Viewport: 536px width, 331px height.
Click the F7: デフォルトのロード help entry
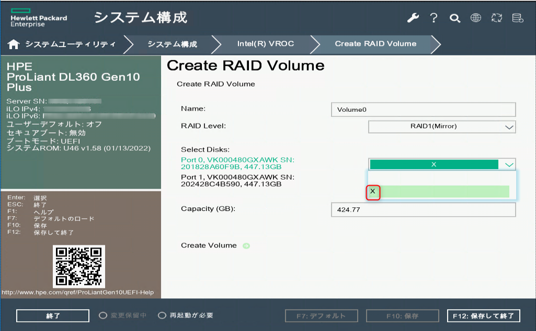click(51, 218)
